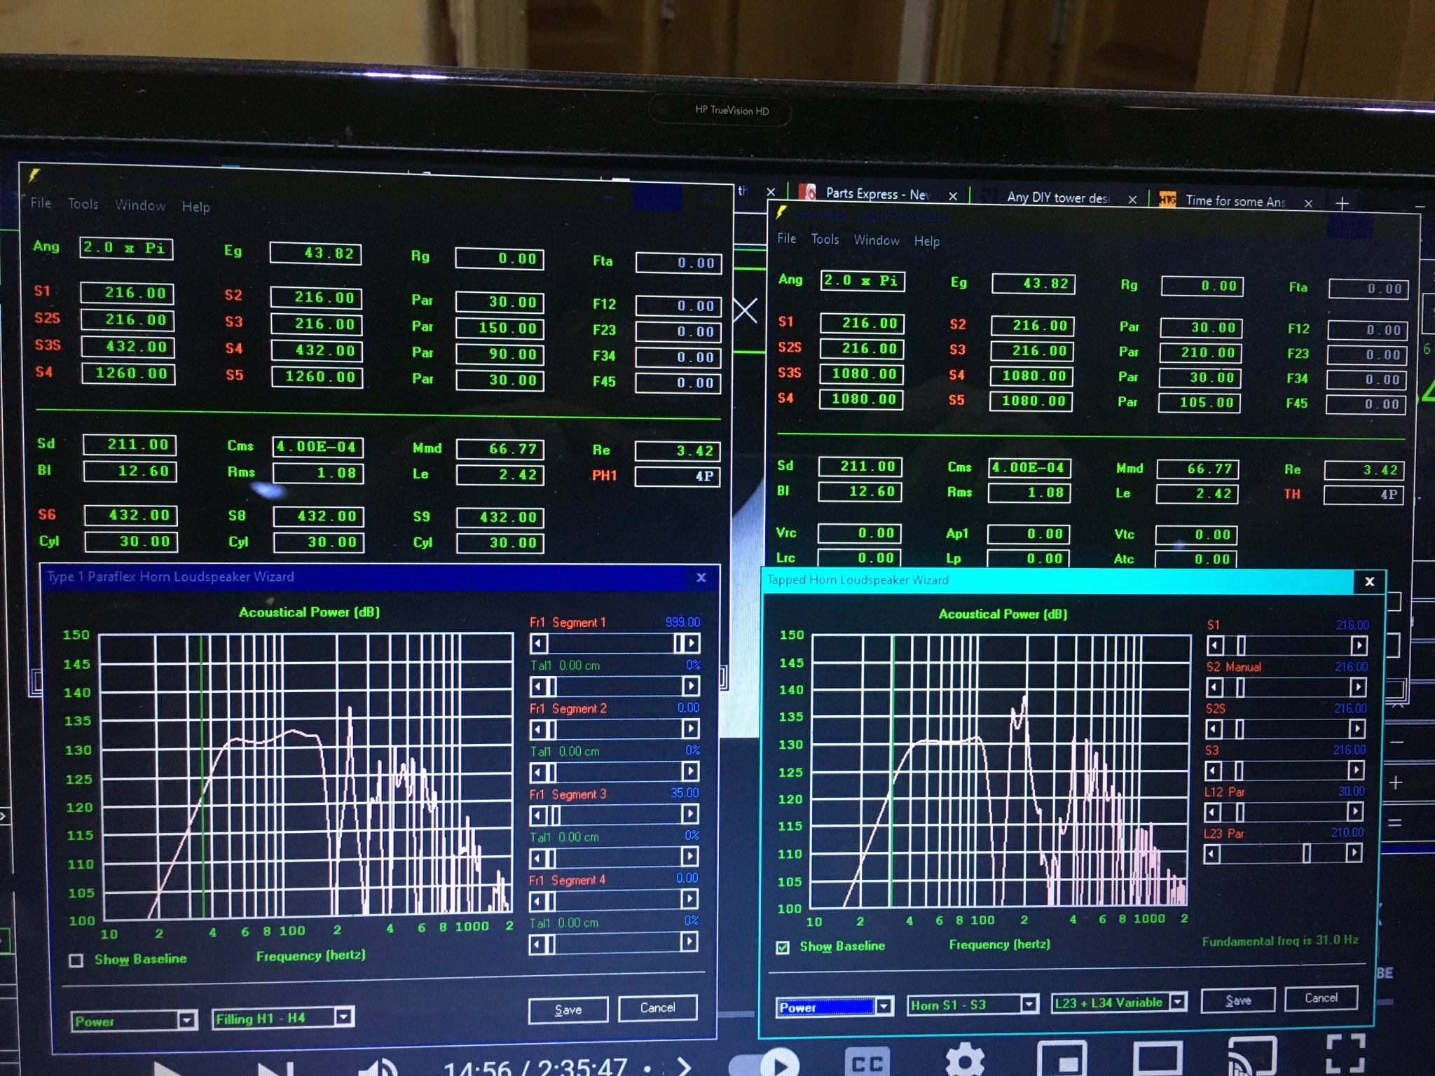
Task: Switch to Any DIY tower design tab
Action: 1057,198
